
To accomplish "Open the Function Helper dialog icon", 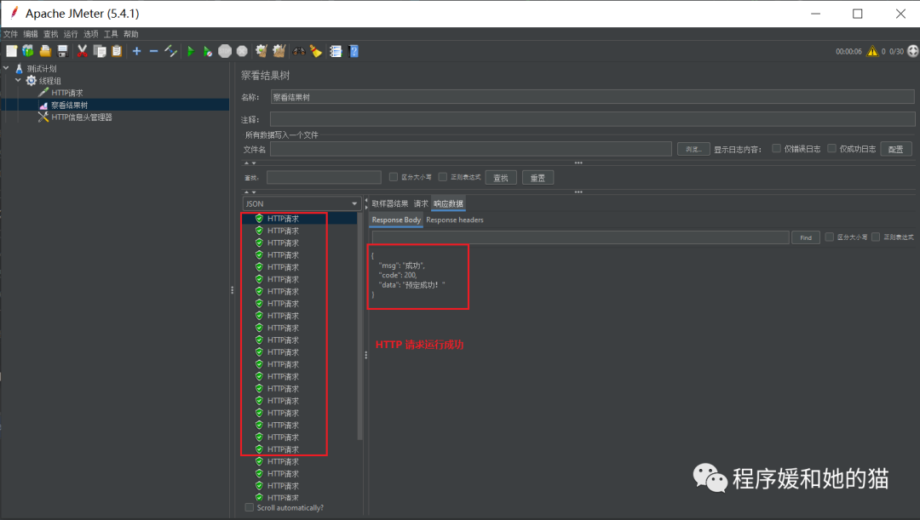I will [336, 52].
